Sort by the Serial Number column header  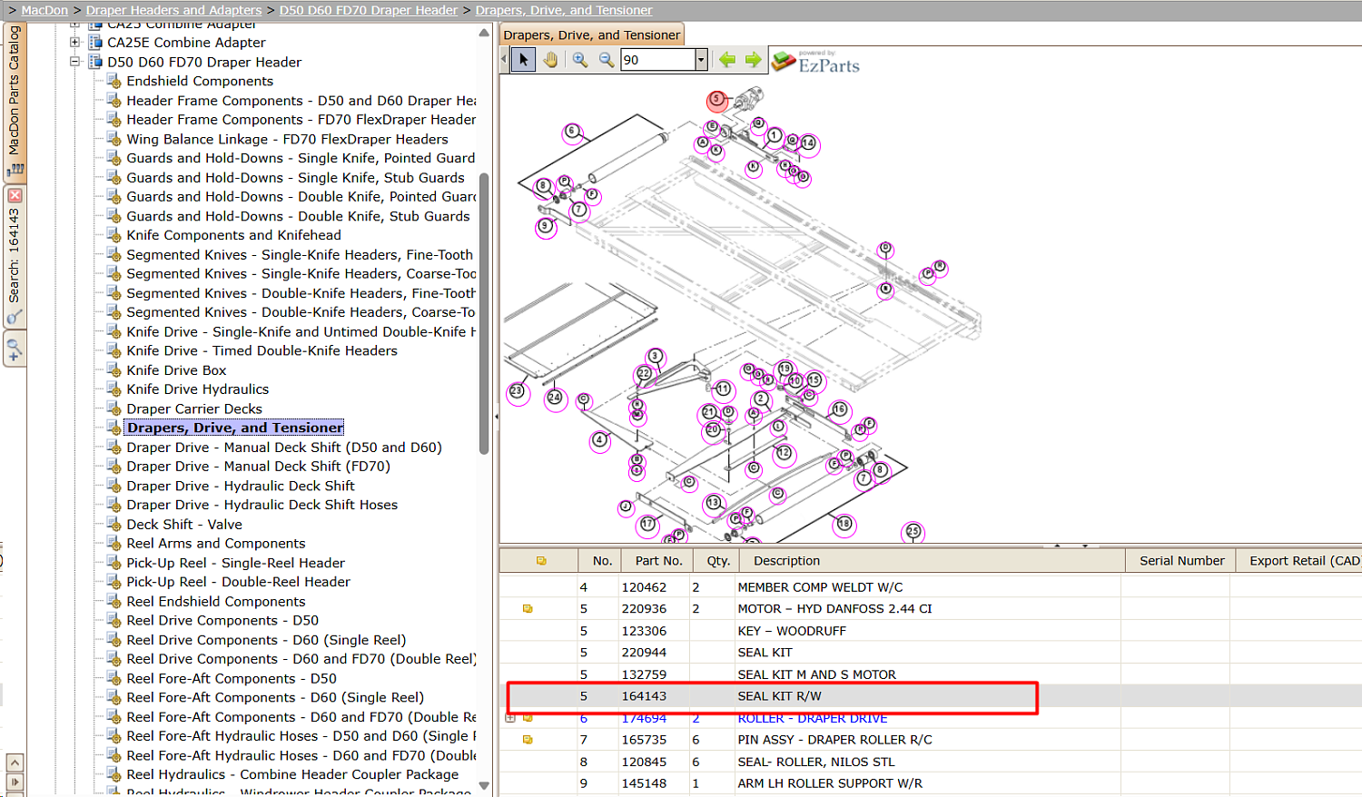(x=1181, y=561)
